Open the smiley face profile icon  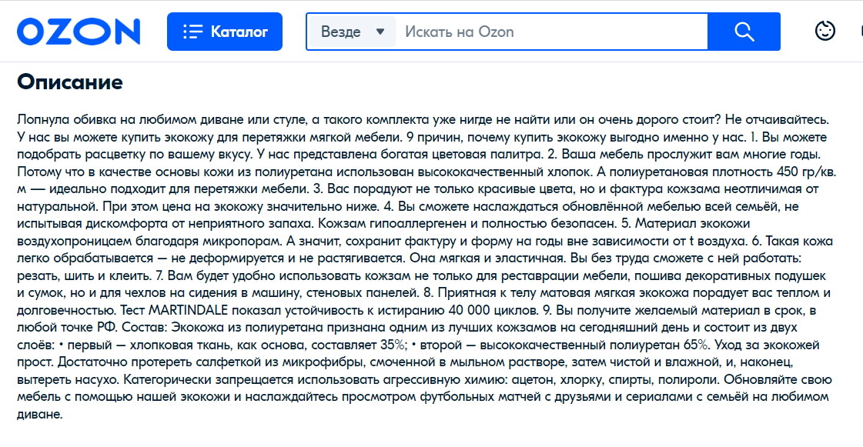(x=825, y=31)
